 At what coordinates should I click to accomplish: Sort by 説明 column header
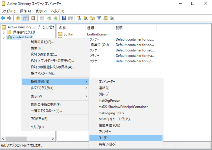[x=135, y=28]
